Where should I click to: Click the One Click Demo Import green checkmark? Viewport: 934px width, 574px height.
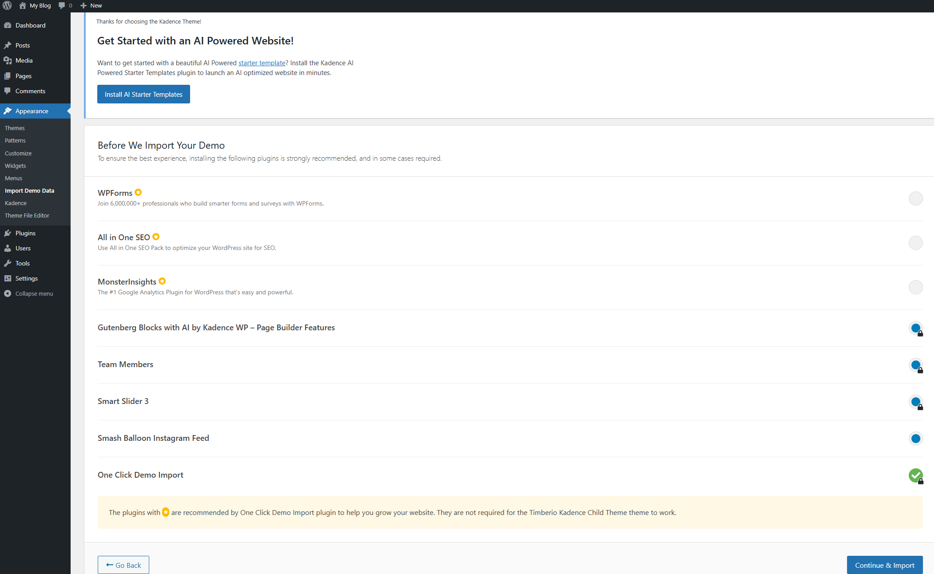915,475
